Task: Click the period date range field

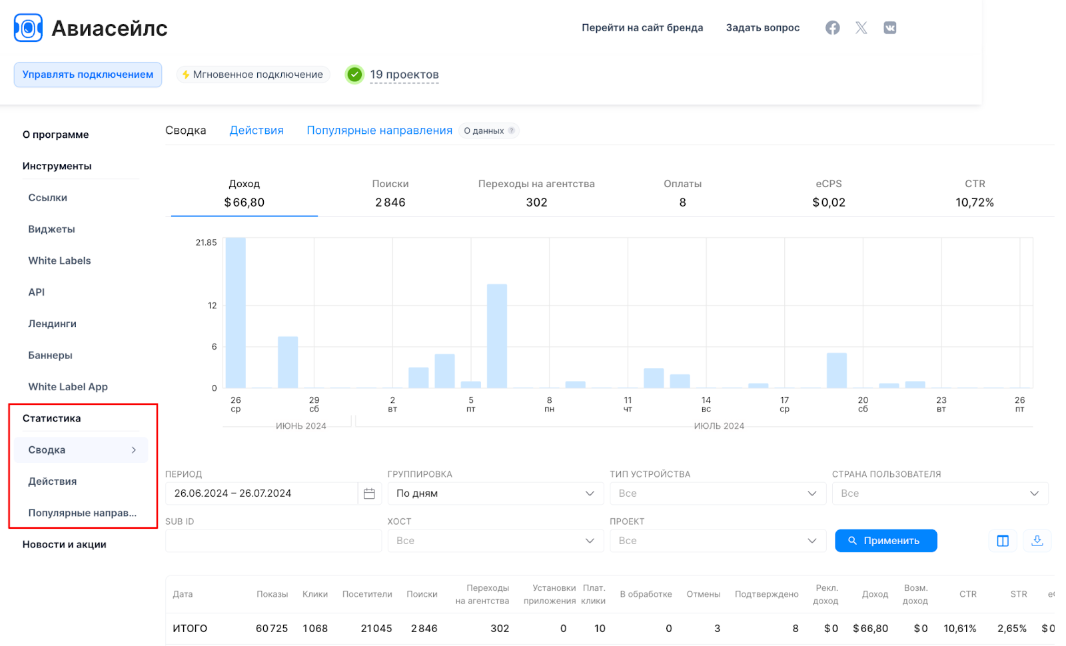Action: (x=261, y=493)
